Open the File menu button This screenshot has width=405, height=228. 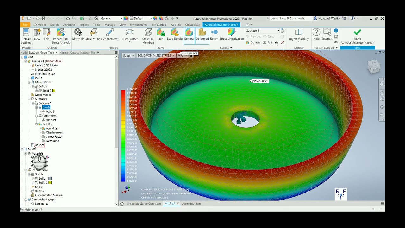26,25
